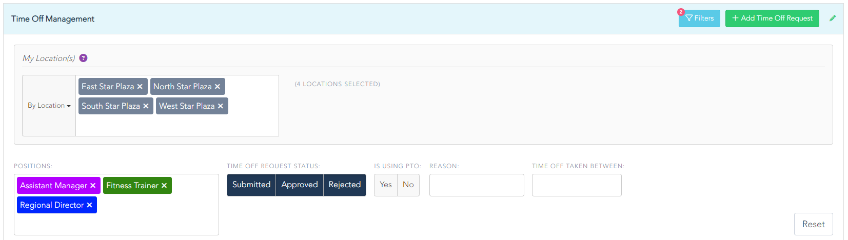The image size is (848, 240).
Task: Remove Assistant Manager position tag
Action: [x=93, y=186]
